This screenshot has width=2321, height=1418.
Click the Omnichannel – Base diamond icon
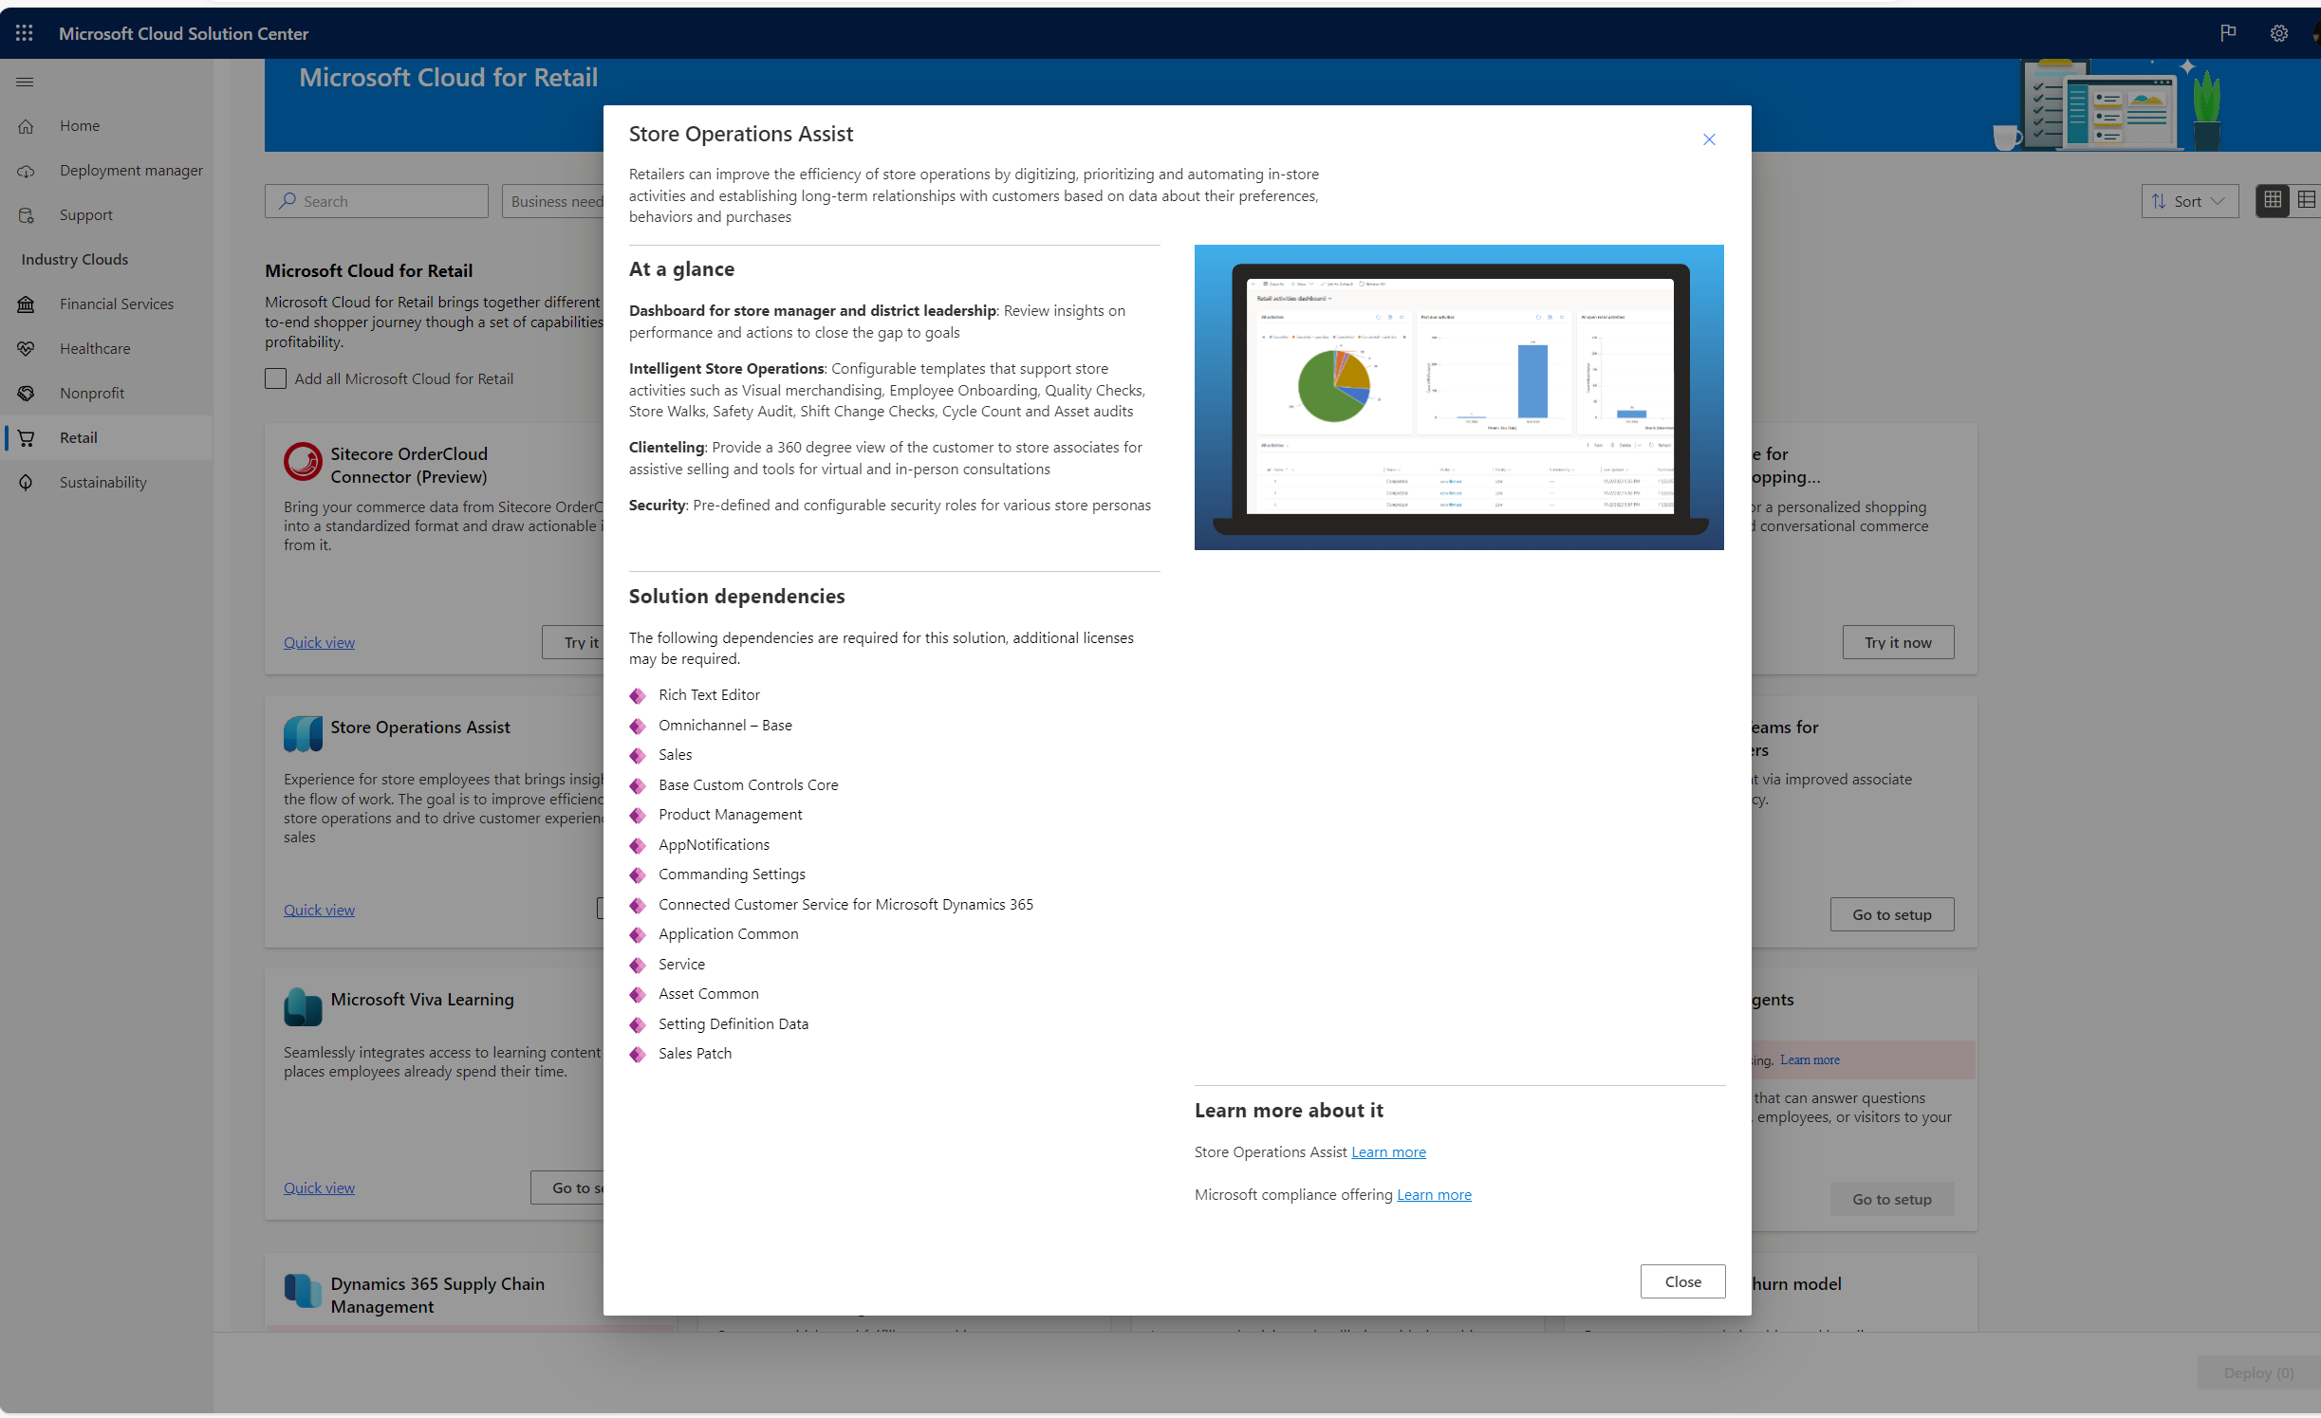point(638,727)
